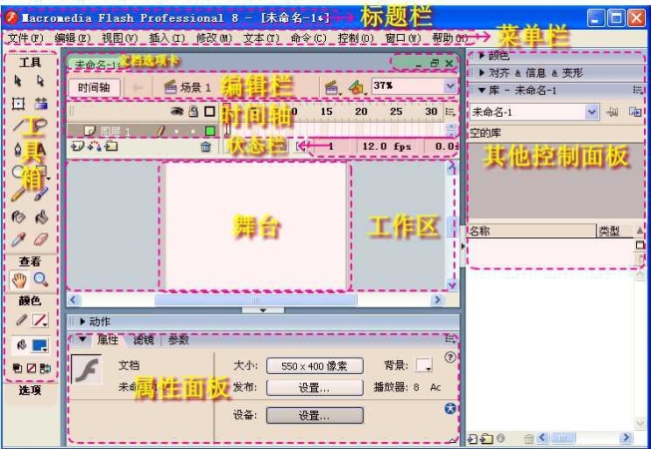Pick the Text tool letter A

41,149
